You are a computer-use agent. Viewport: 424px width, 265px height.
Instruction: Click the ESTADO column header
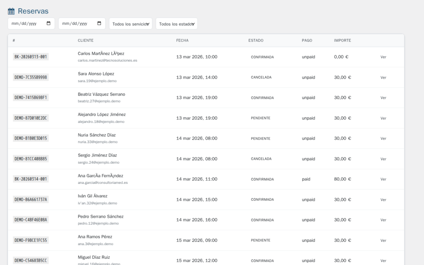255,41
